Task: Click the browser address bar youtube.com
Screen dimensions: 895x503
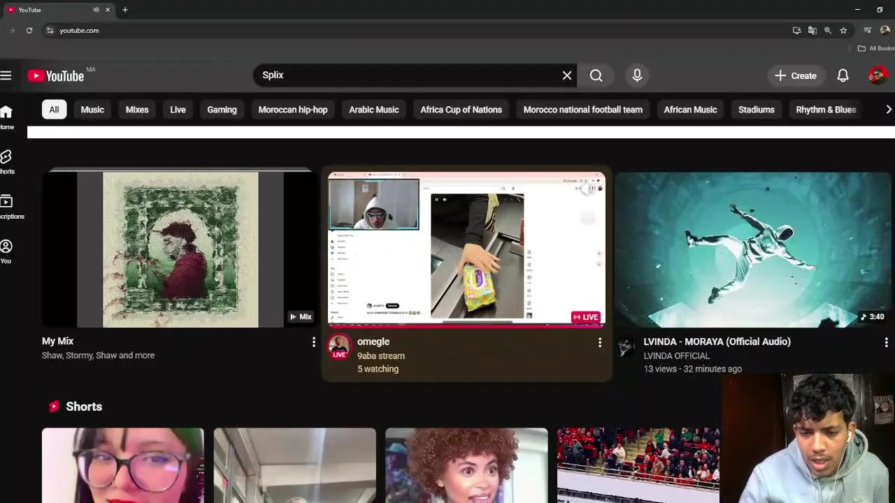Action: pos(420,31)
